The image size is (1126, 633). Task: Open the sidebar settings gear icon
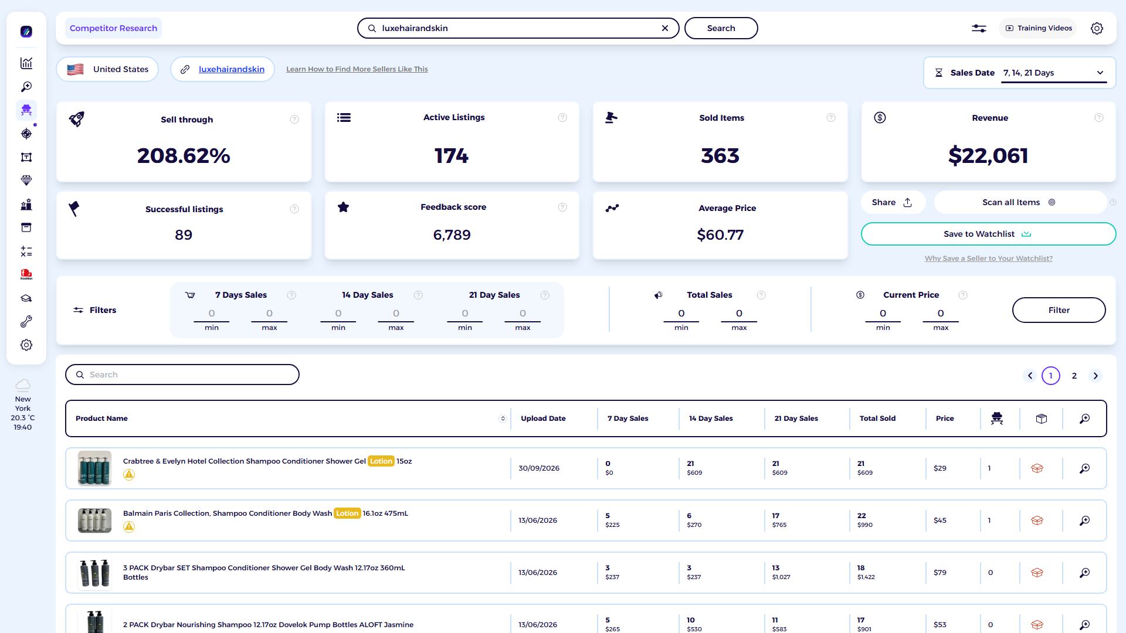(26, 345)
